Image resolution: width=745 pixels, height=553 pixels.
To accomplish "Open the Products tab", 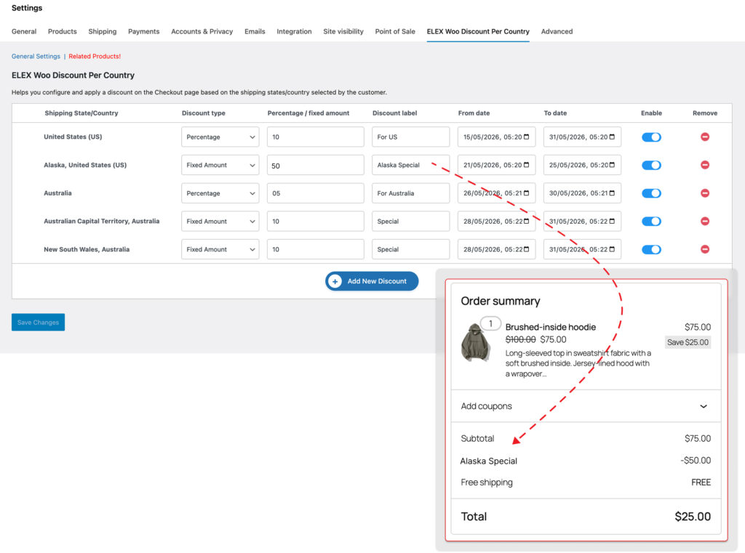I will tap(63, 31).
